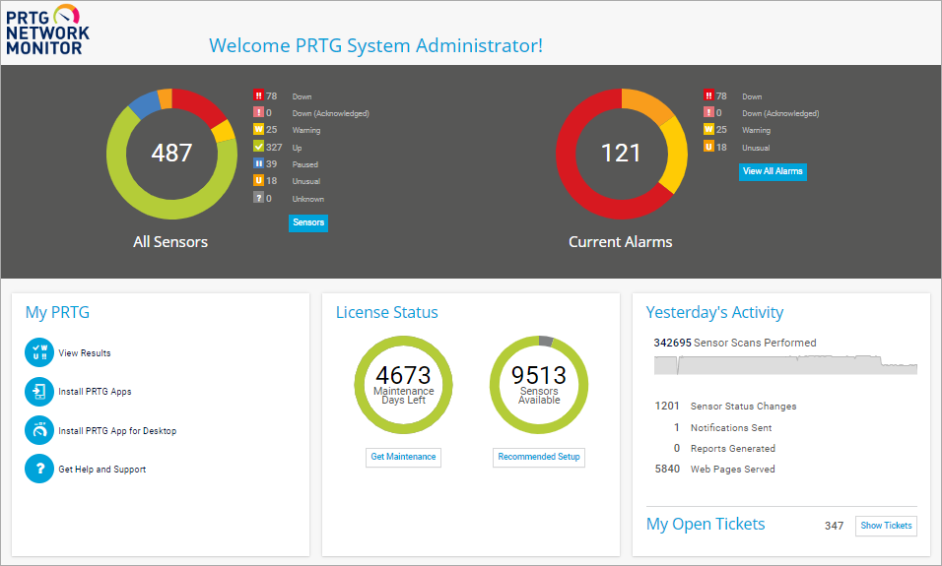Click the orange Unusual icon in Current Alarms
Viewport: 942px width, 566px height.
[x=707, y=148]
